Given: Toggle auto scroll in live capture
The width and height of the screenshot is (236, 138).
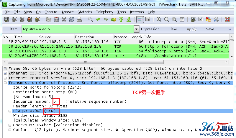Looking at the screenshot, I should pyautogui.click(x=148, y=19).
